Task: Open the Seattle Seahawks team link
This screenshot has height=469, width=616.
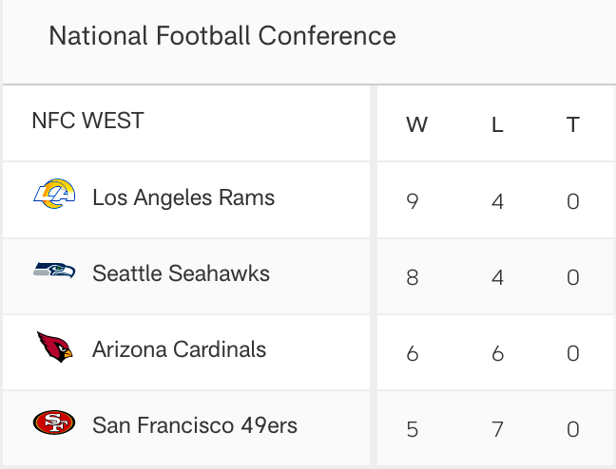Action: point(182,273)
